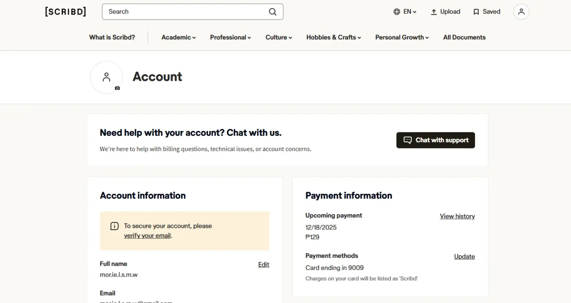Open View history link
Image resolution: width=571 pixels, height=303 pixels.
pos(457,216)
